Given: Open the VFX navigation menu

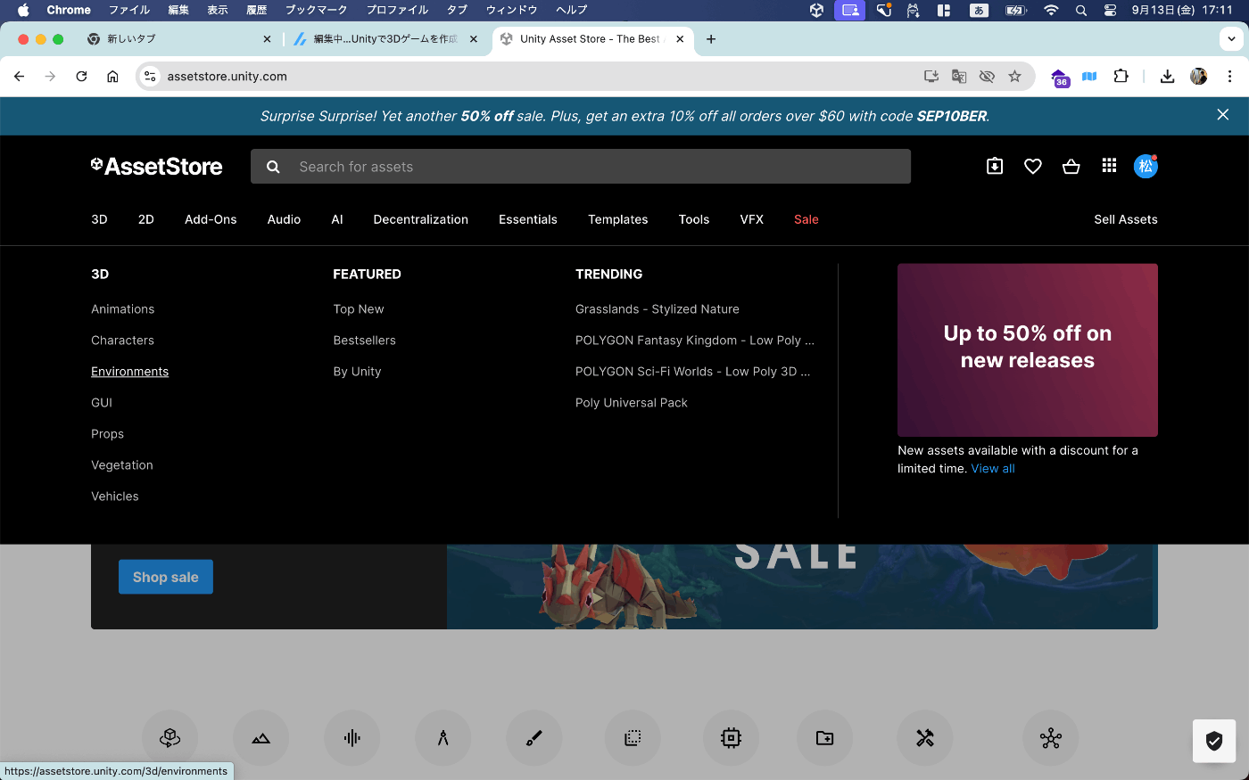Looking at the screenshot, I should tap(752, 219).
